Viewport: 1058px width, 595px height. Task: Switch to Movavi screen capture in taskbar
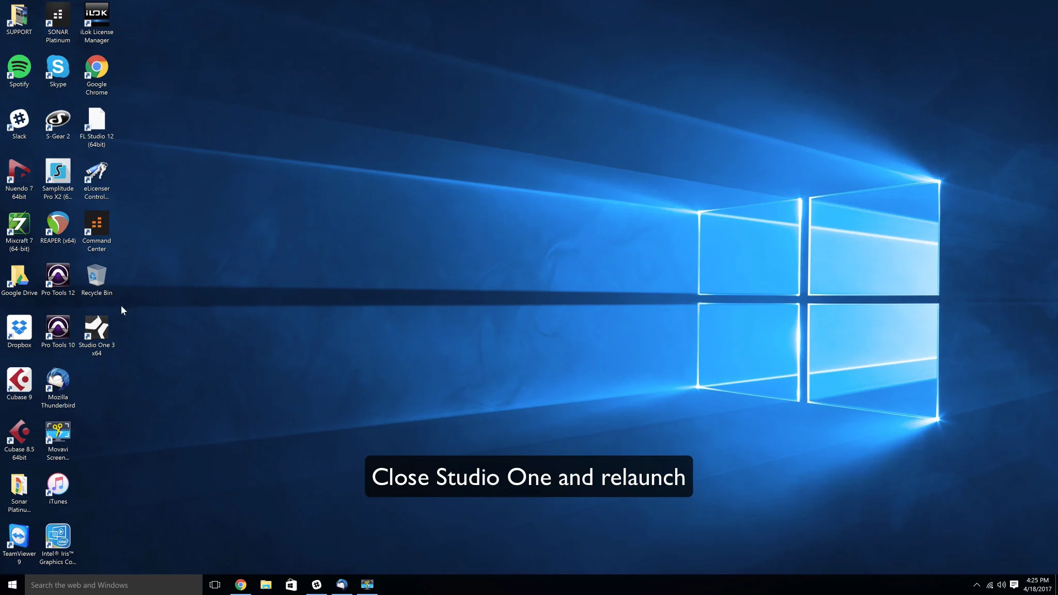(367, 585)
